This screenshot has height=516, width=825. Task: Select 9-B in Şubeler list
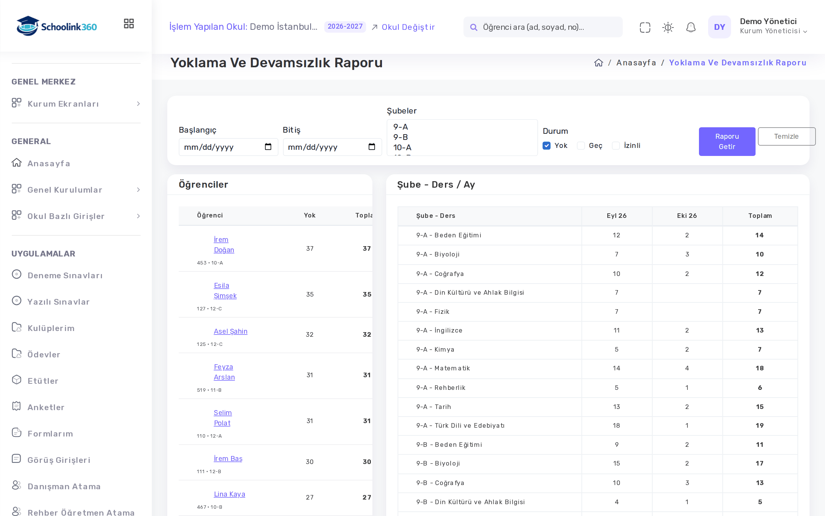pos(462,137)
